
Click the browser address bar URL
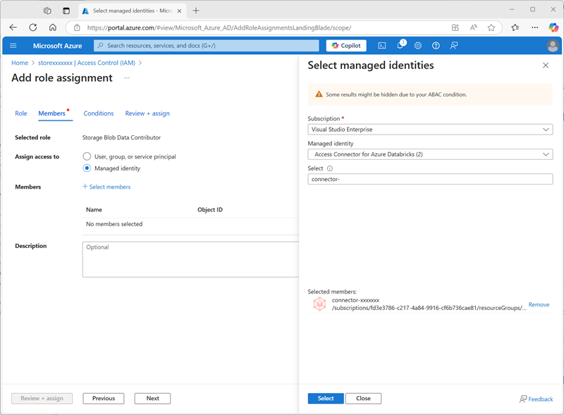pos(219,27)
